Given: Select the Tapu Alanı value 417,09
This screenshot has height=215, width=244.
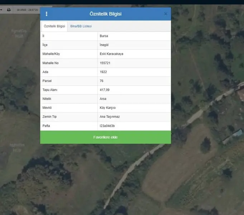Looking at the screenshot, I should point(105,90).
